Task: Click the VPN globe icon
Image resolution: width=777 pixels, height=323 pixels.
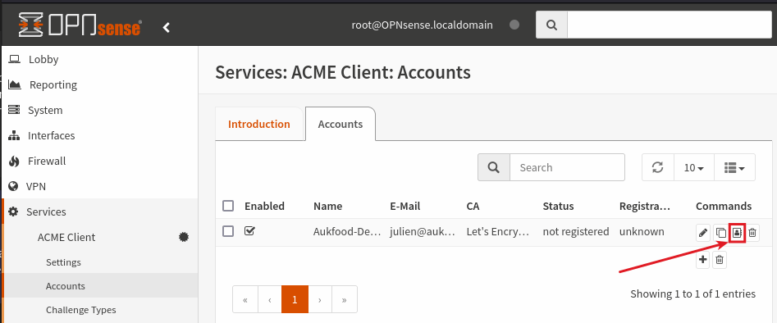Action: 13,187
